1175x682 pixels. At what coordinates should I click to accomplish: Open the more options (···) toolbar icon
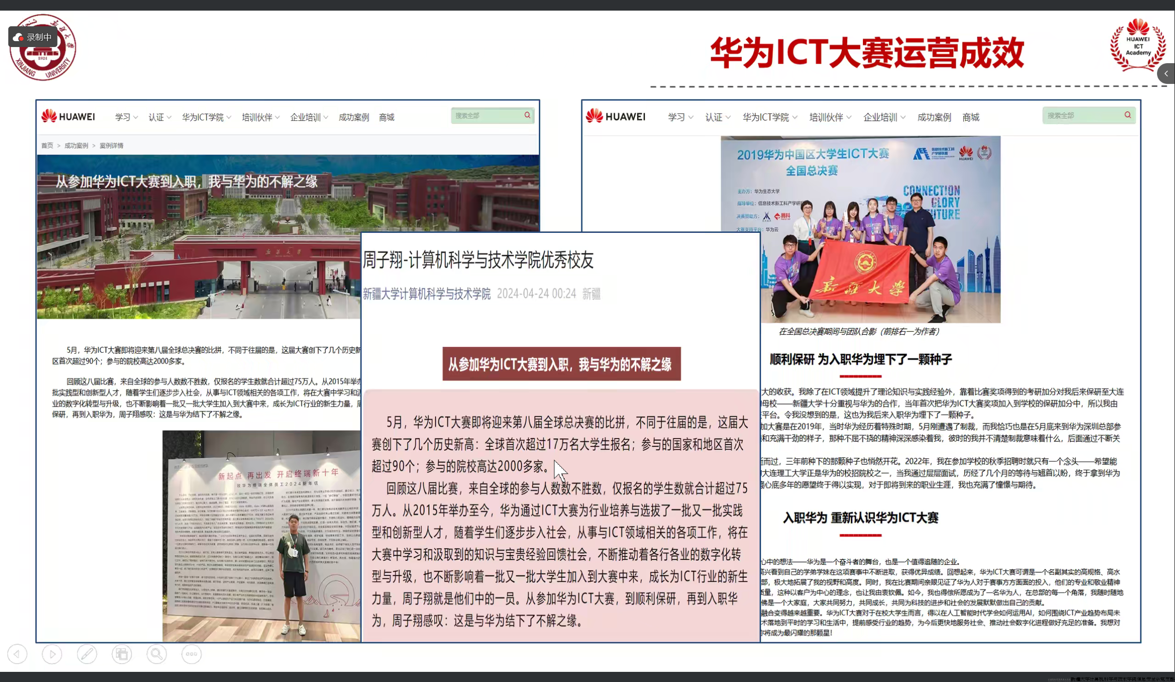point(191,654)
